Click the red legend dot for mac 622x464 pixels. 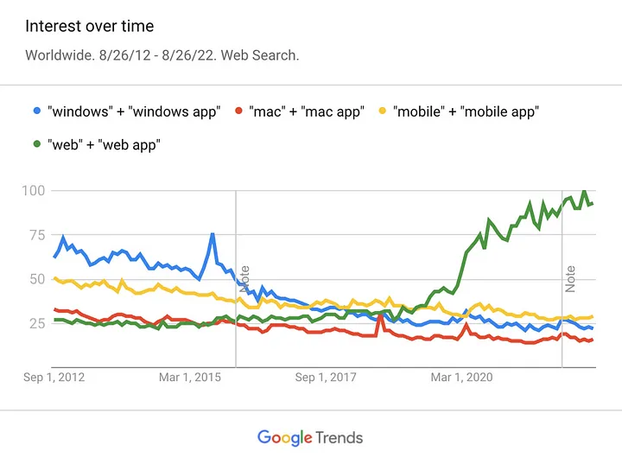(x=238, y=111)
